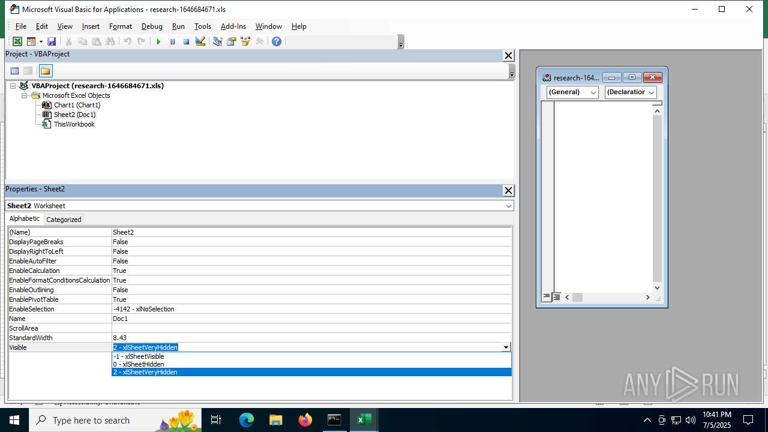Click the Visible property dropdown arrow
Screen dimensions: 768x432
click(x=506, y=347)
